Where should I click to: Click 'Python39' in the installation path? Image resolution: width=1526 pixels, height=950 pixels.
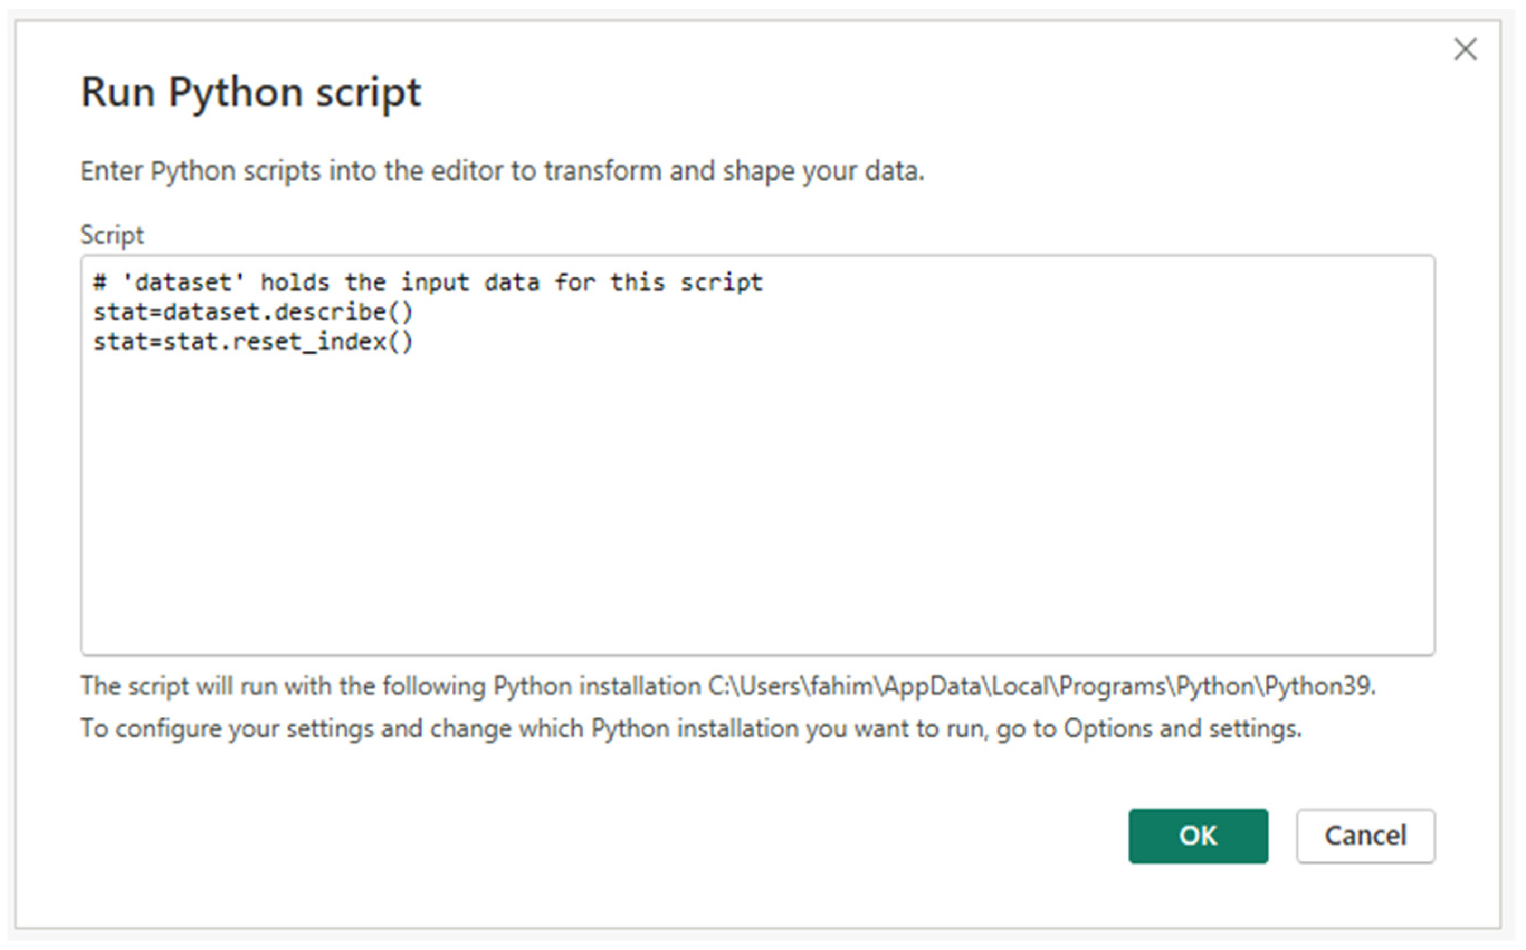1317,686
